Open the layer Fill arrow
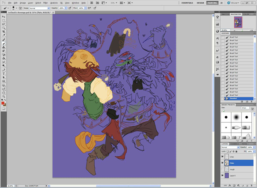 254,151
